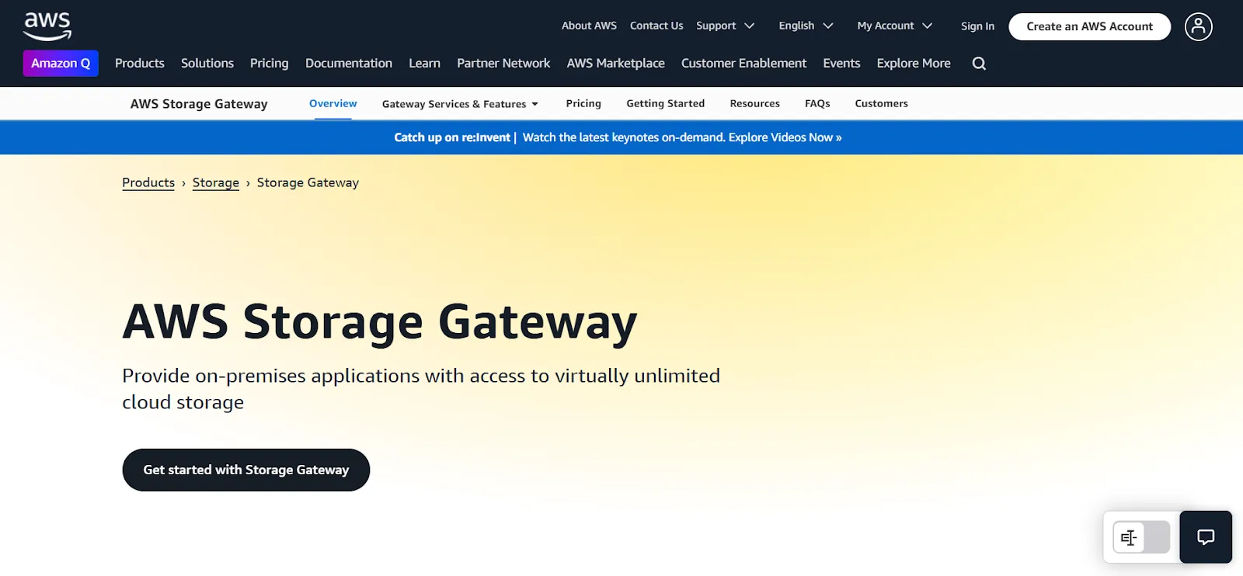
Task: Select the Overview tab
Action: (x=333, y=103)
